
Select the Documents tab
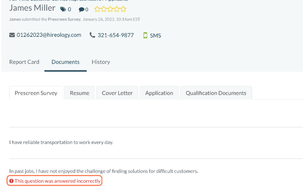pyautogui.click(x=65, y=62)
